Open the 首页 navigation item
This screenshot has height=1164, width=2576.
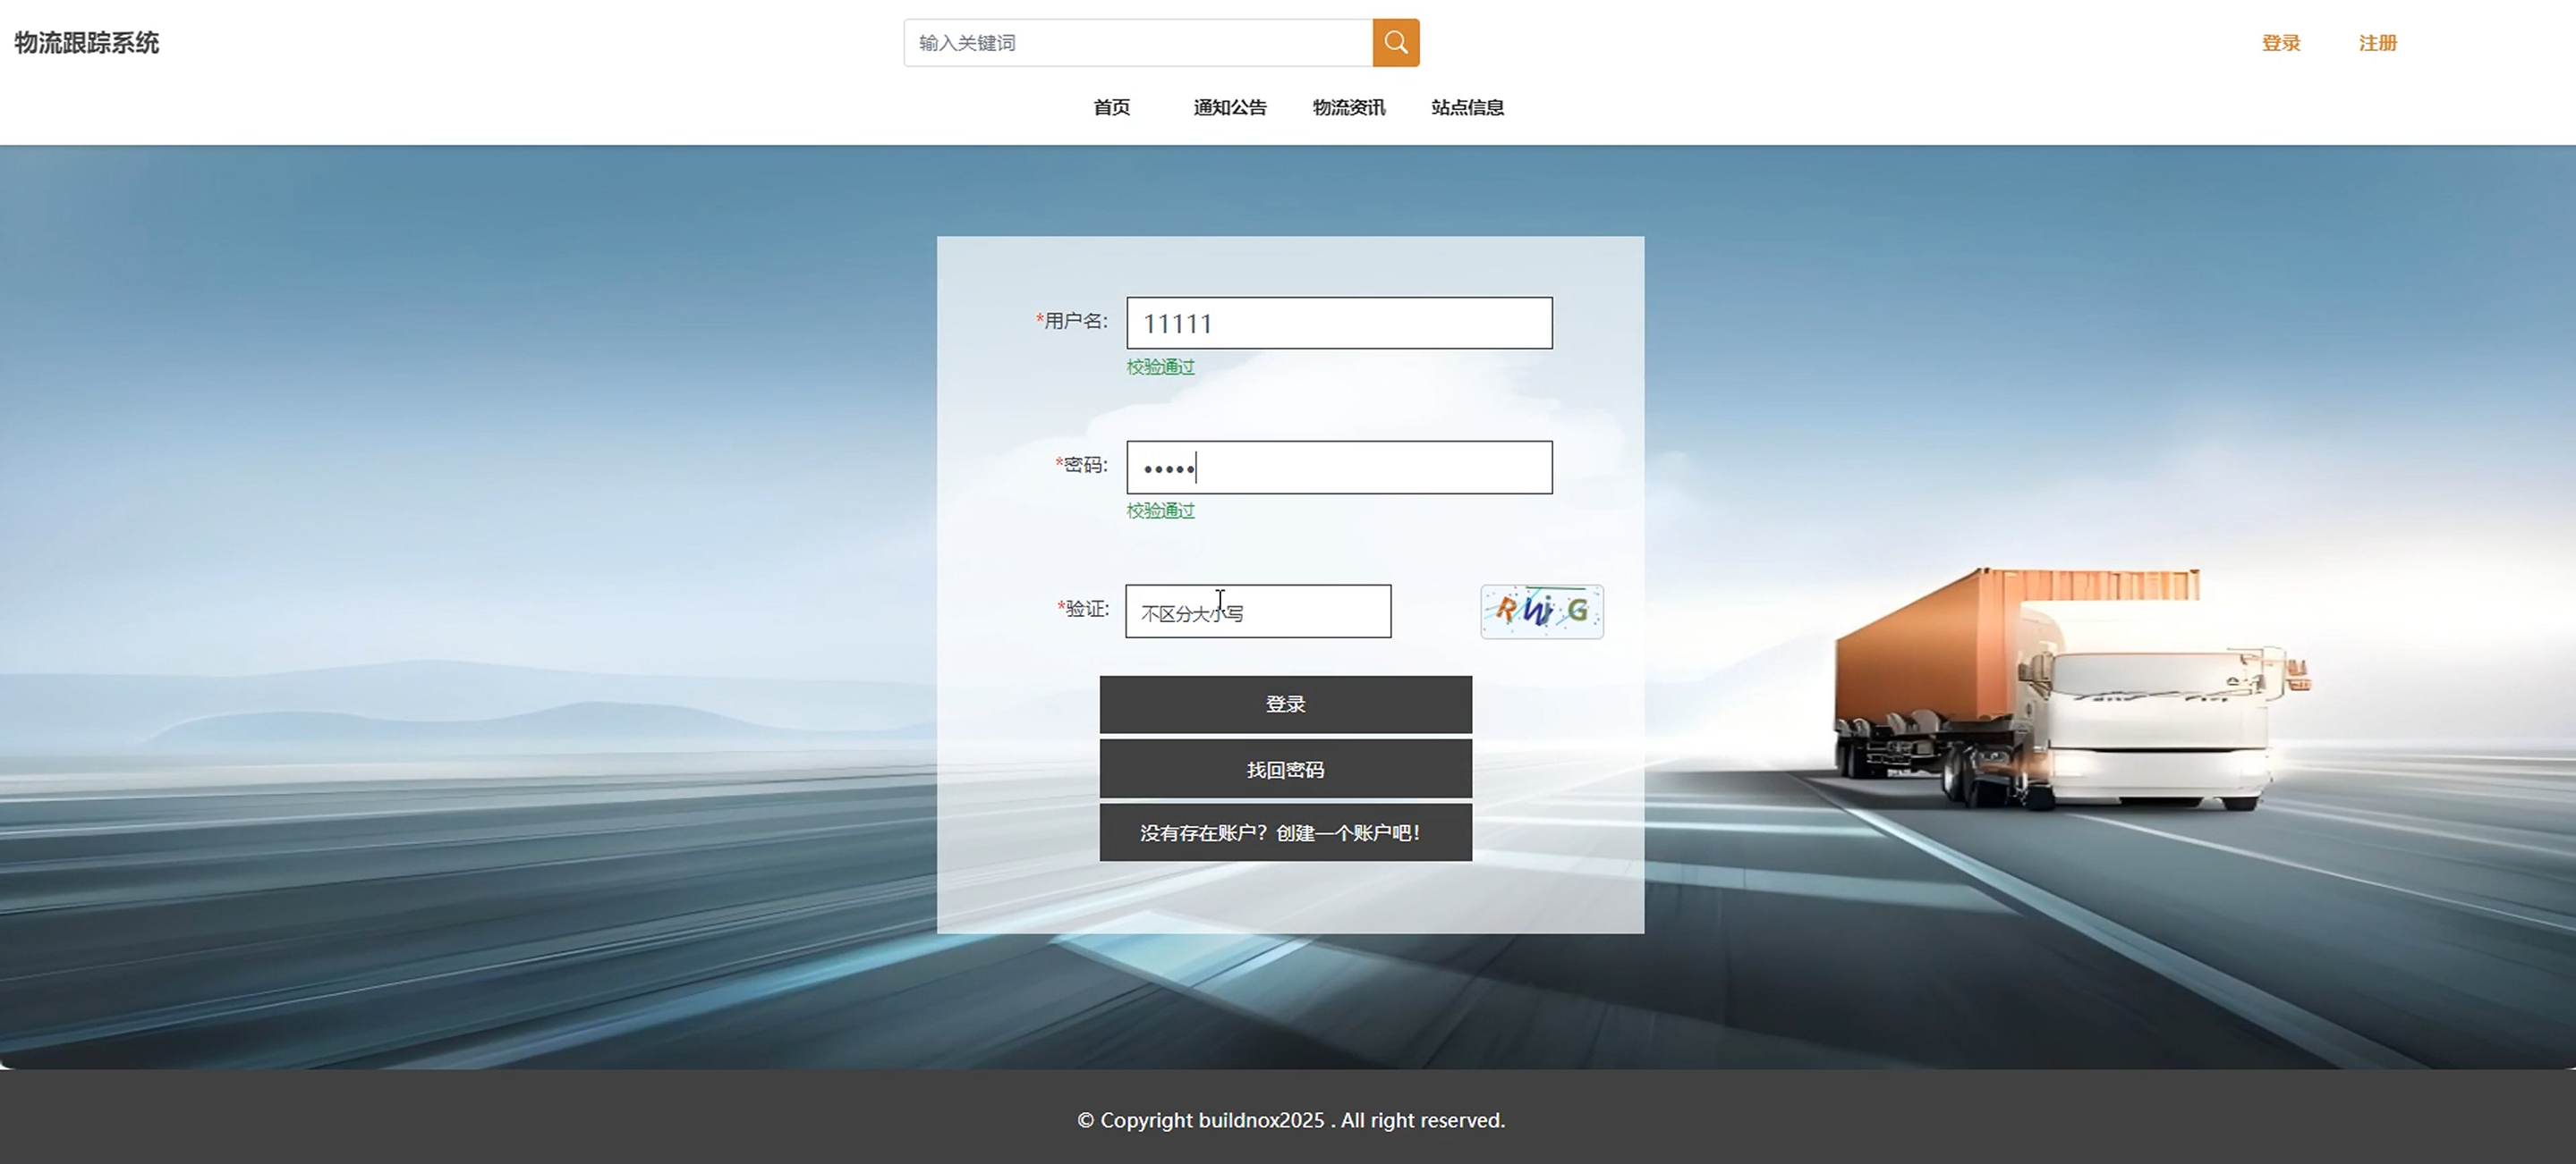coord(1111,107)
